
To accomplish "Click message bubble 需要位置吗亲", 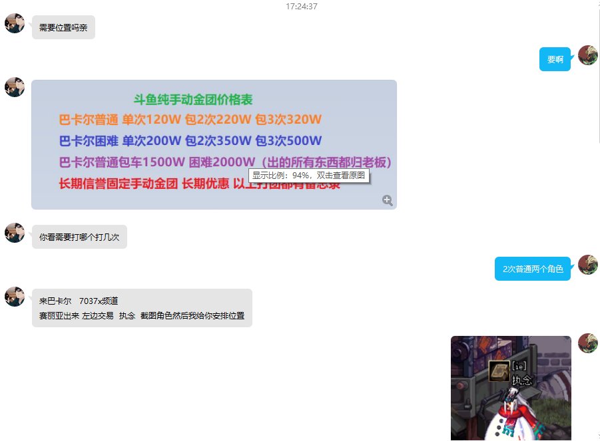I will point(63,27).
